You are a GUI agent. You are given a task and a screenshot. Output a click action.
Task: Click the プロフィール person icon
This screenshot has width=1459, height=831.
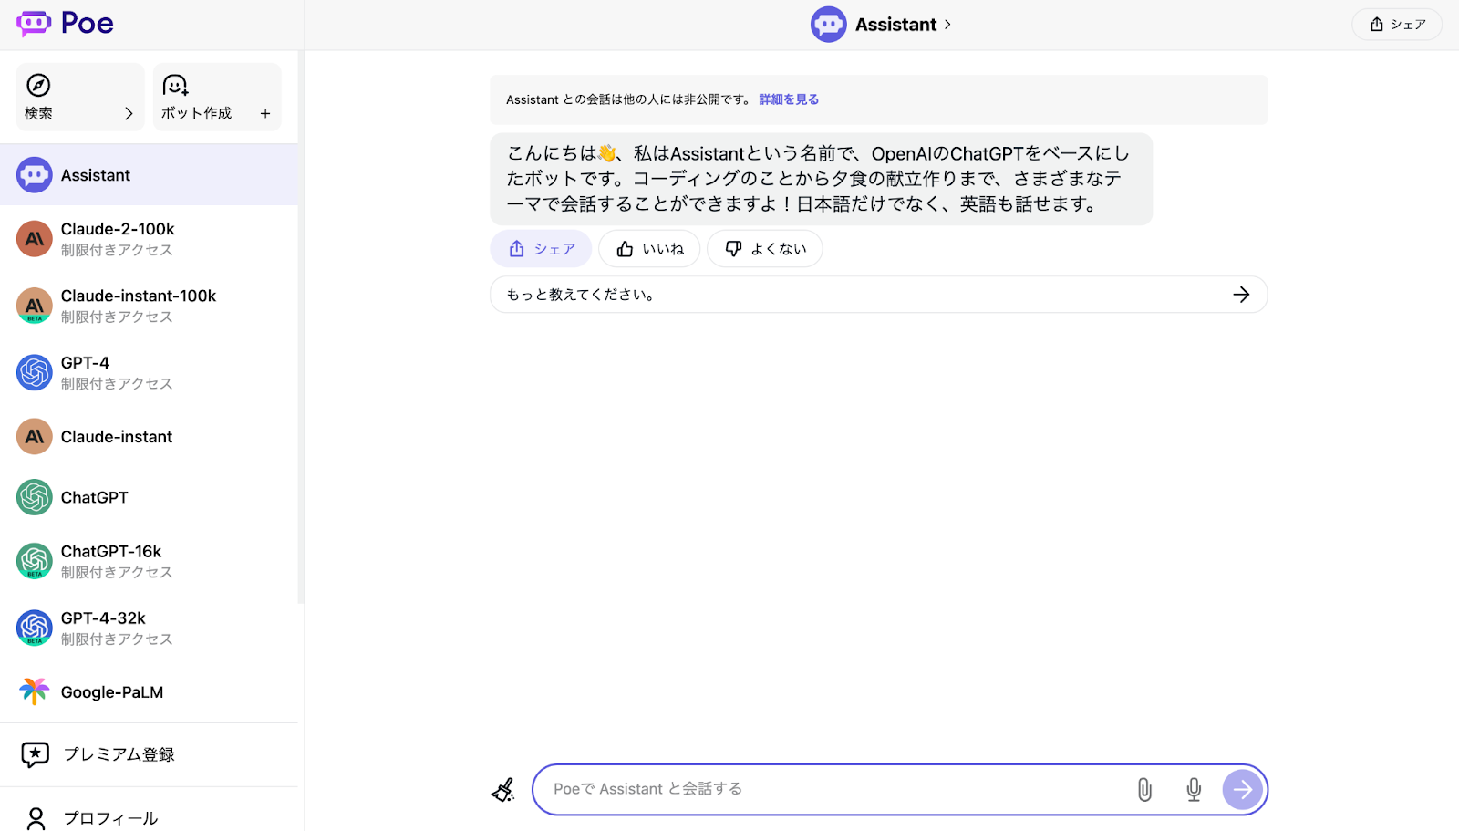(36, 818)
